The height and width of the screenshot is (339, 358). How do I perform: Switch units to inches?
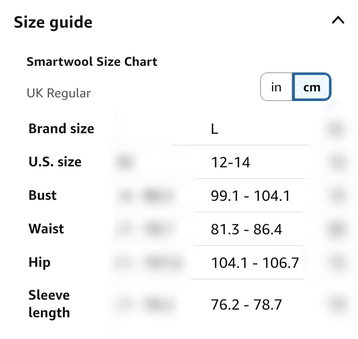point(276,87)
